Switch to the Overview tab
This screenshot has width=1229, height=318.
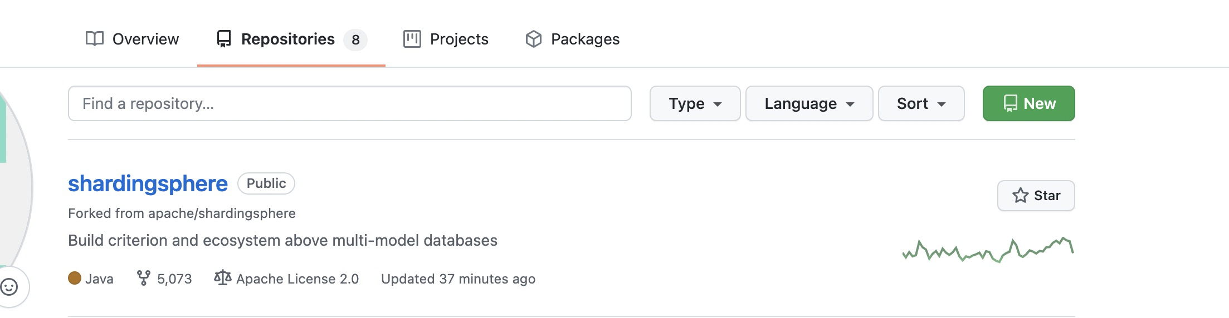[x=133, y=39]
